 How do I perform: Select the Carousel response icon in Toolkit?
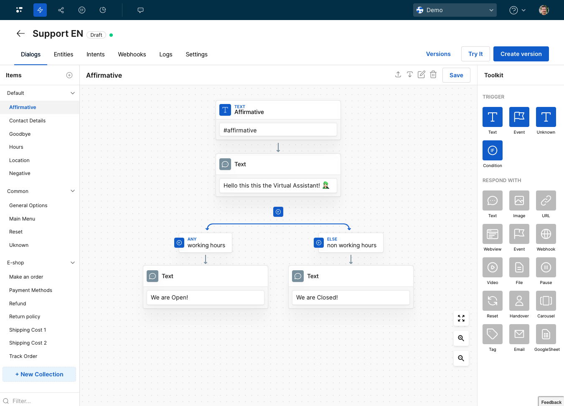546,301
